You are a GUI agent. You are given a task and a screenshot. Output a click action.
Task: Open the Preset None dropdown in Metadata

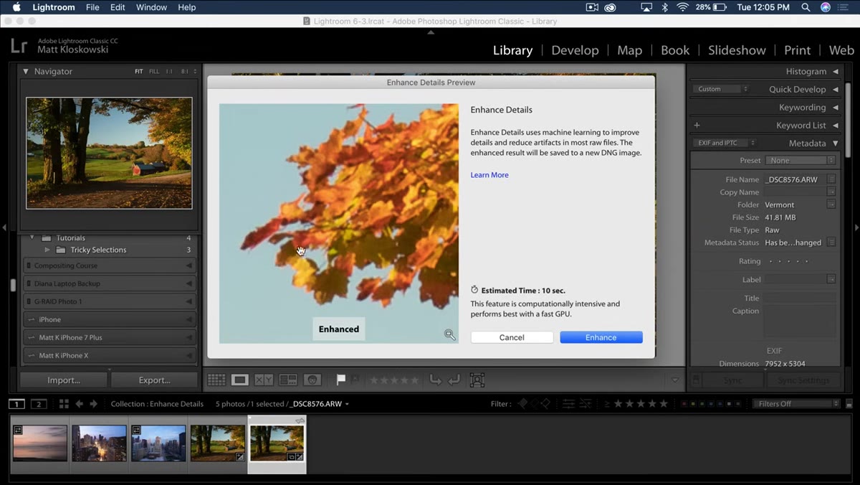tap(800, 160)
